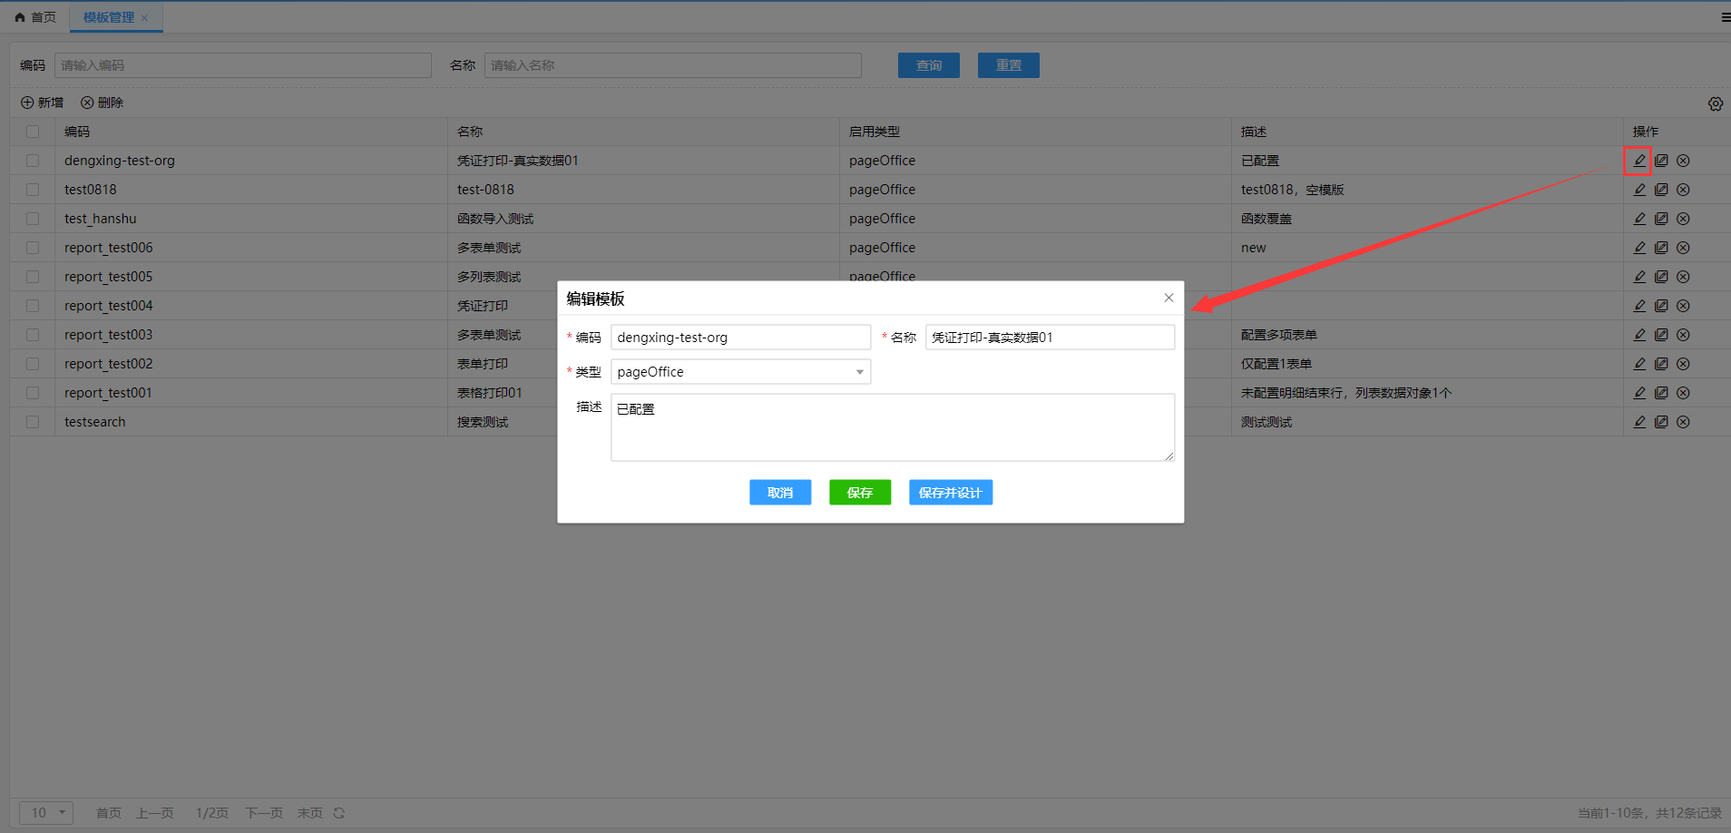The image size is (1731, 833).
Task: Click the 描述 textarea in dialog
Action: [892, 427]
